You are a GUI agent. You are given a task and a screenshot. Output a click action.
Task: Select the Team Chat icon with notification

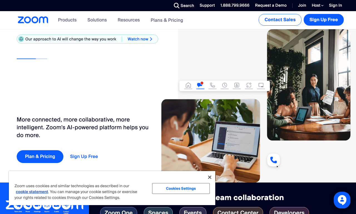(x=200, y=85)
